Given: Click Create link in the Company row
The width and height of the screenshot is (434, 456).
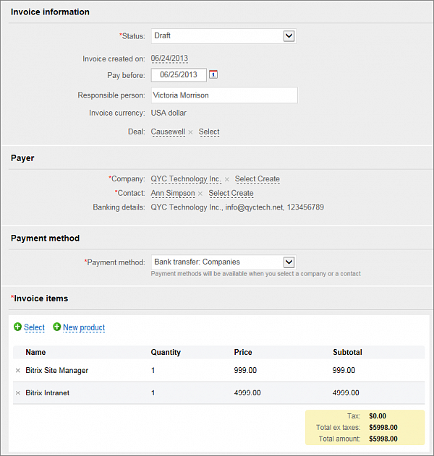Looking at the screenshot, I should click(268, 179).
